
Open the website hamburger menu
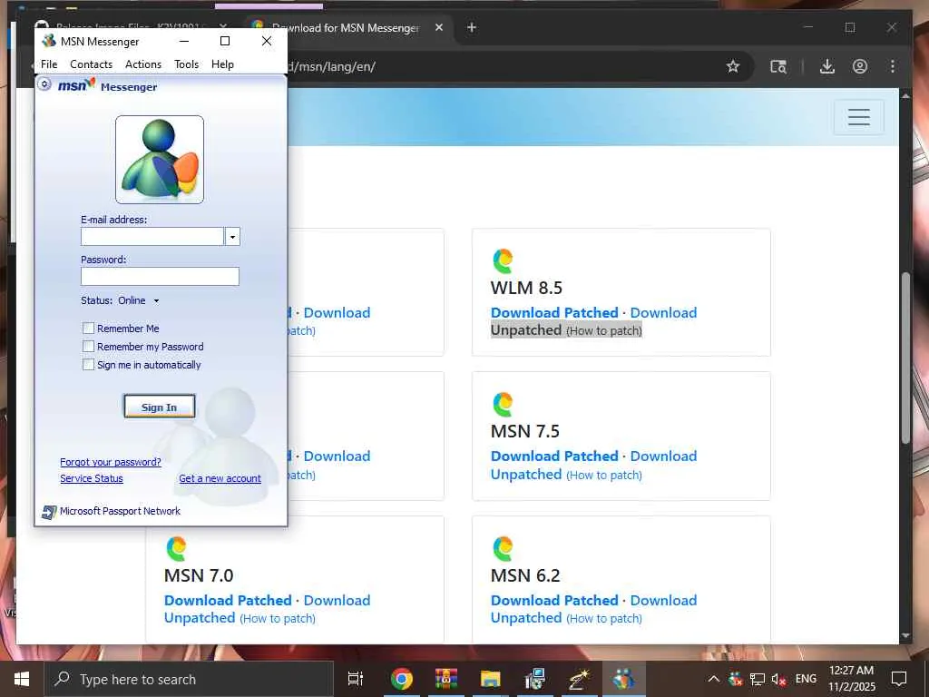858,117
